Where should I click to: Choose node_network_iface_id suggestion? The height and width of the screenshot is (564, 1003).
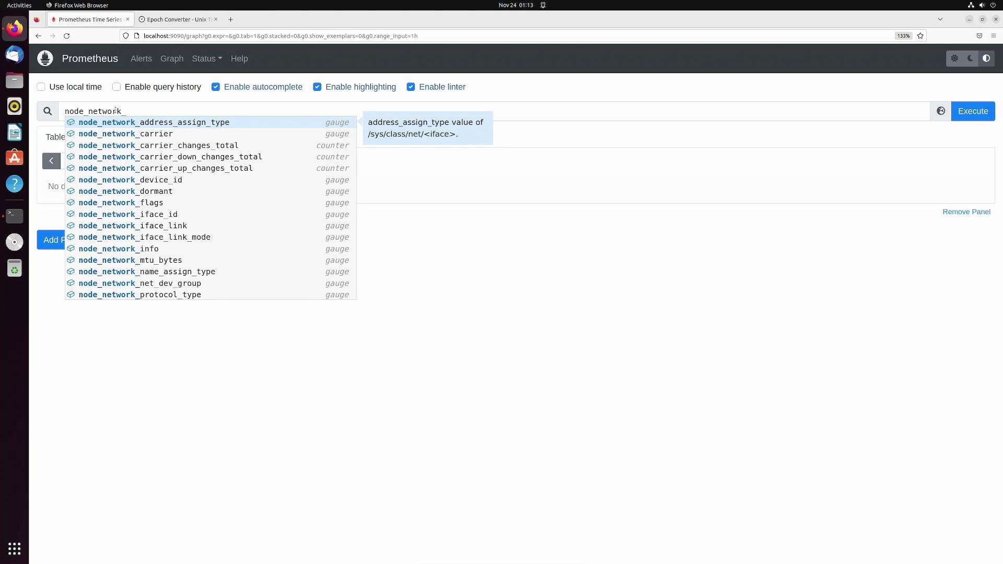pyautogui.click(x=211, y=214)
